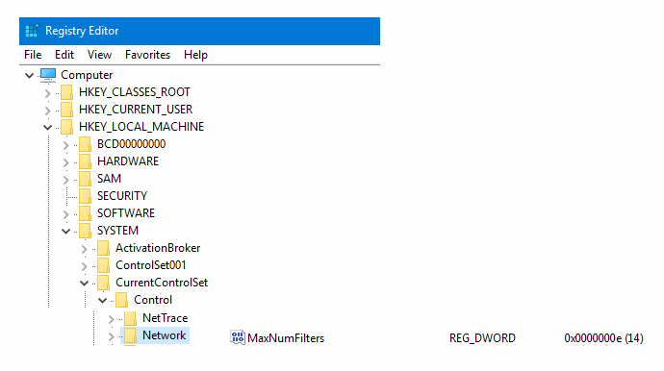
Task: Select the highlighted Network key label
Action: pos(164,335)
